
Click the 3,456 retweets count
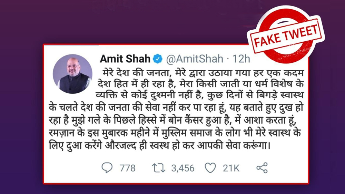183,168
